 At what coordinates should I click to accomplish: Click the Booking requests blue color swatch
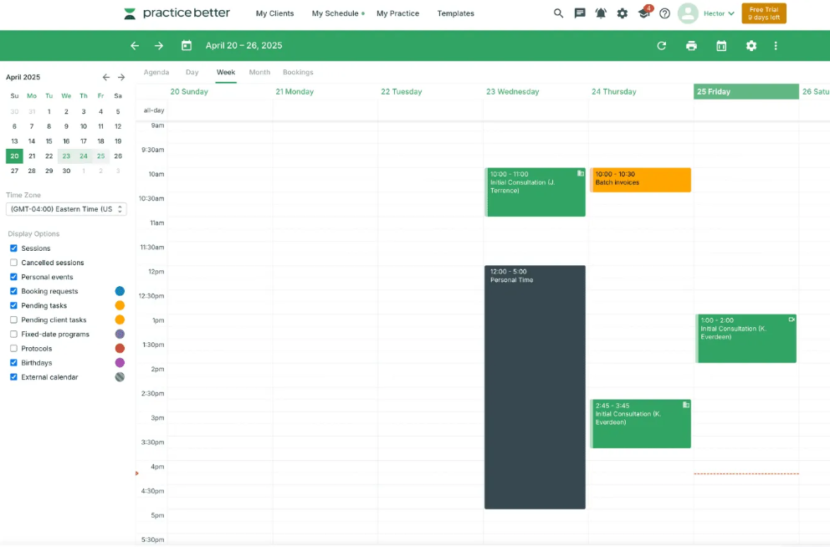[120, 291]
